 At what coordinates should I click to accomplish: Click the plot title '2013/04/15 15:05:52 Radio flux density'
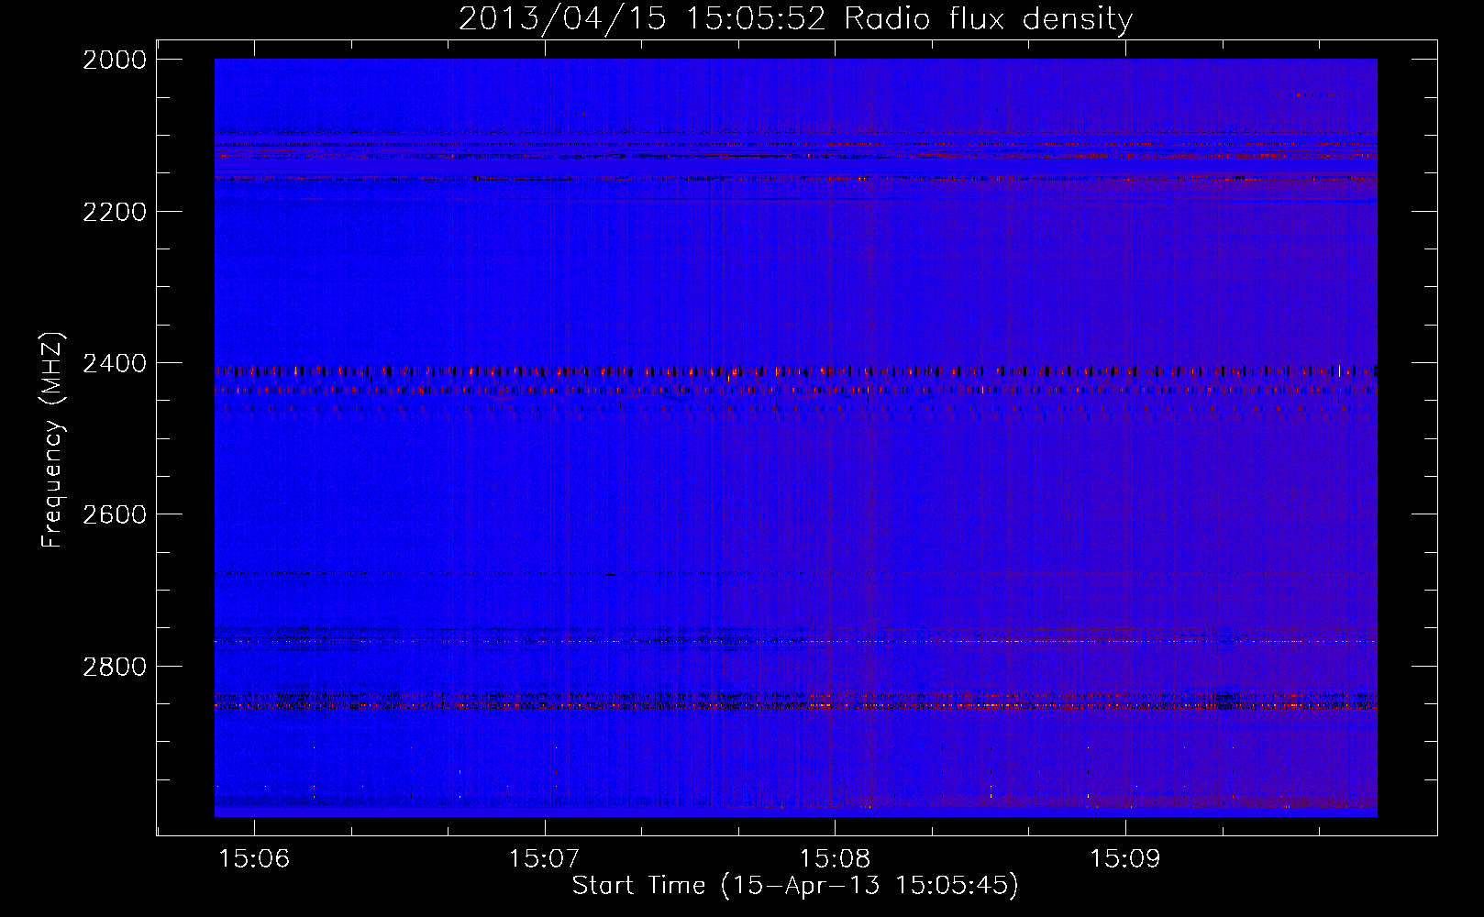pyautogui.click(x=795, y=18)
